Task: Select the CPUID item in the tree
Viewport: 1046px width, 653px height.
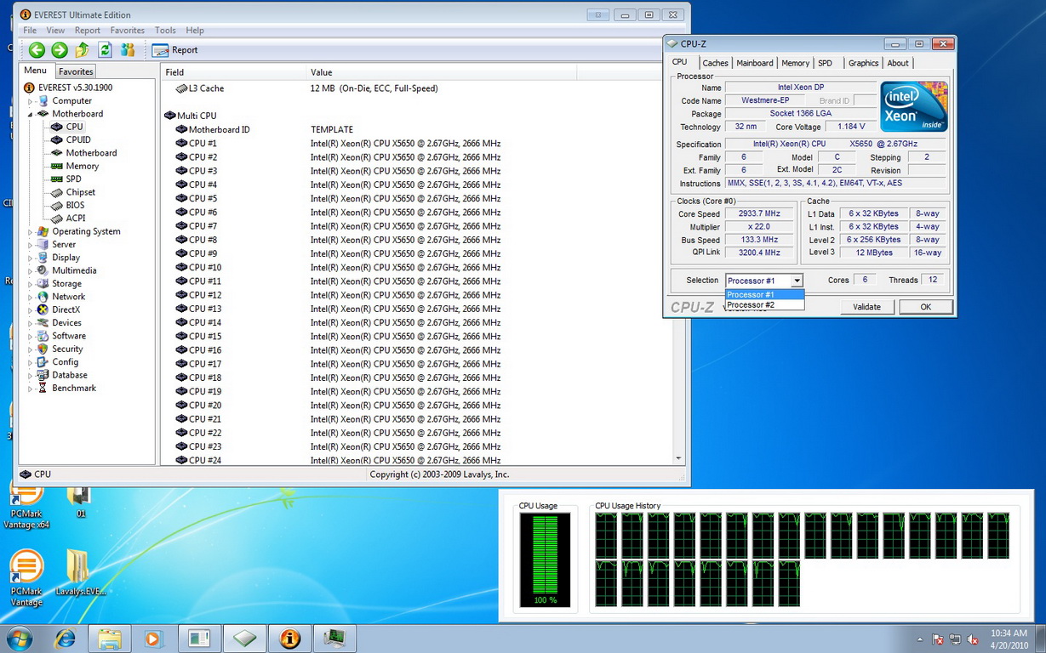Action: pos(78,139)
